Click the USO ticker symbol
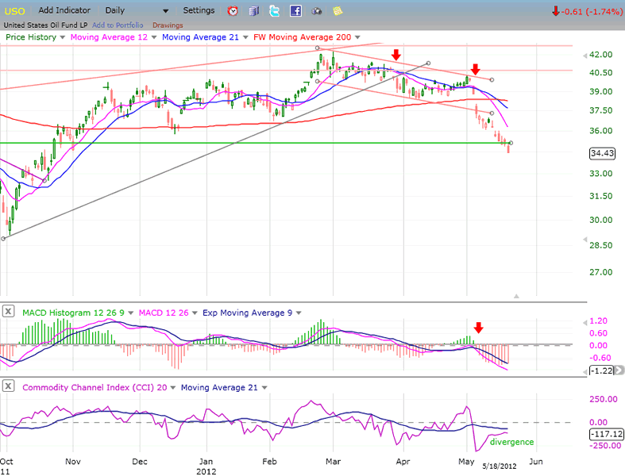This screenshot has height=476, width=625. point(16,11)
